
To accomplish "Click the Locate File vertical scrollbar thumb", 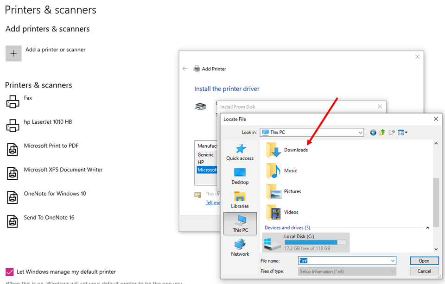I will pos(436,202).
